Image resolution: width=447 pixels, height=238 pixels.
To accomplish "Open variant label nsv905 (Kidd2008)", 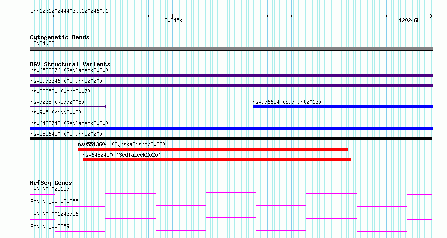I will [x=56, y=112].
